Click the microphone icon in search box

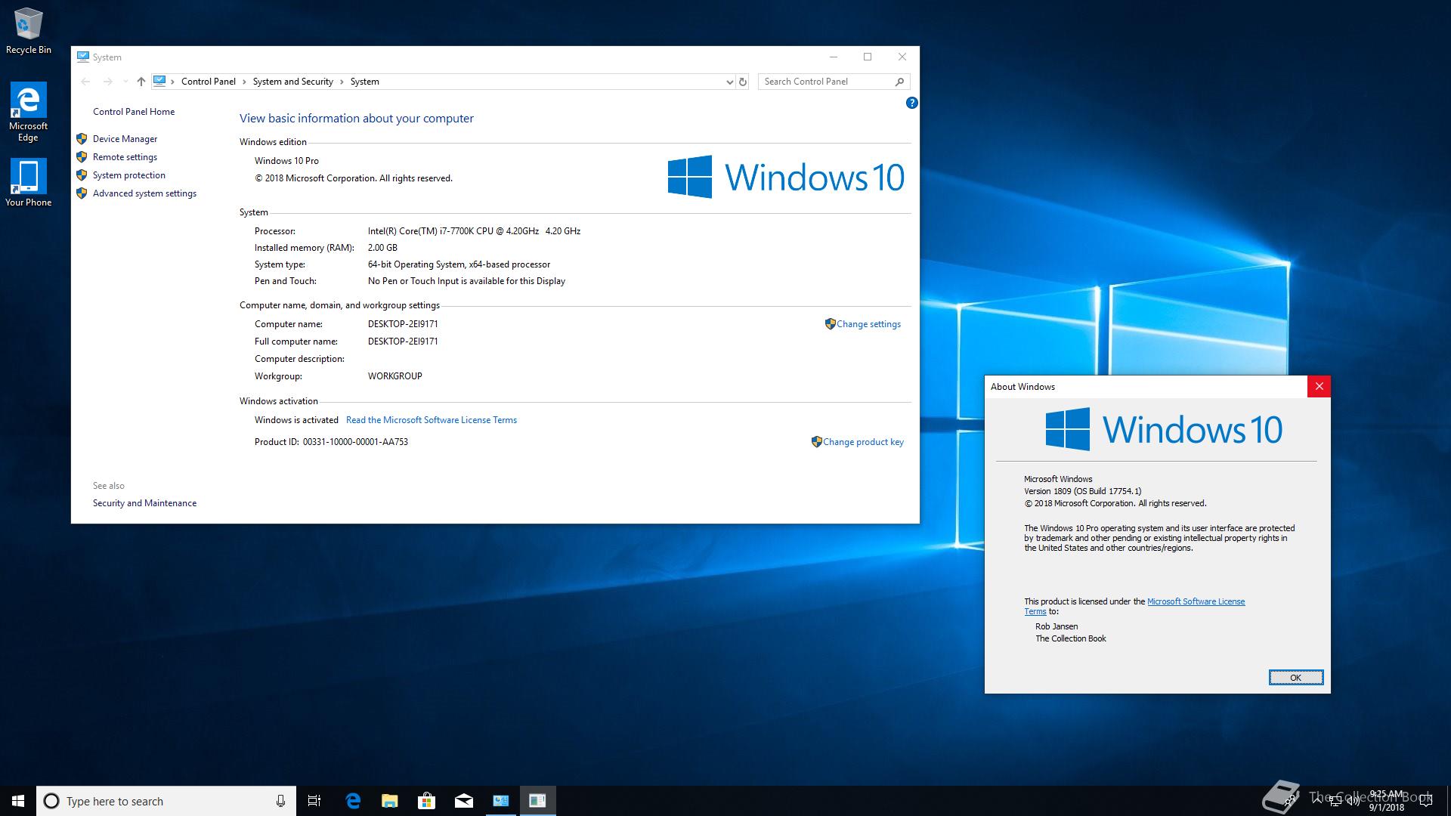tap(280, 801)
